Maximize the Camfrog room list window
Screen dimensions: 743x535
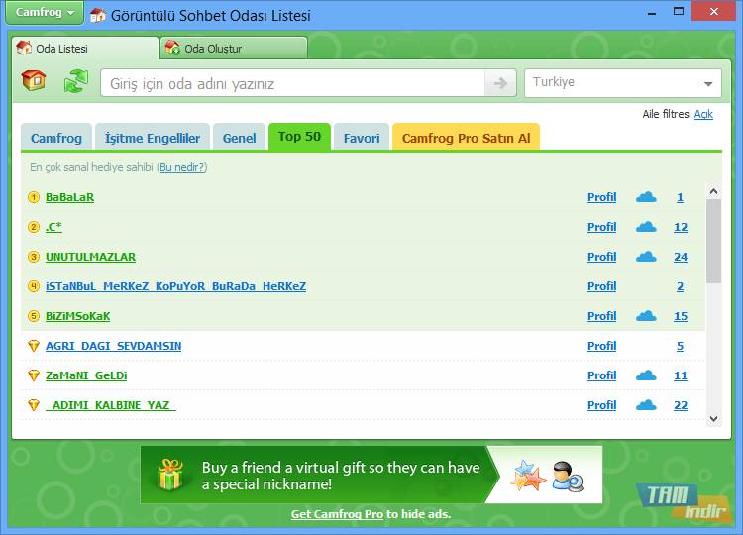pyautogui.click(x=679, y=12)
